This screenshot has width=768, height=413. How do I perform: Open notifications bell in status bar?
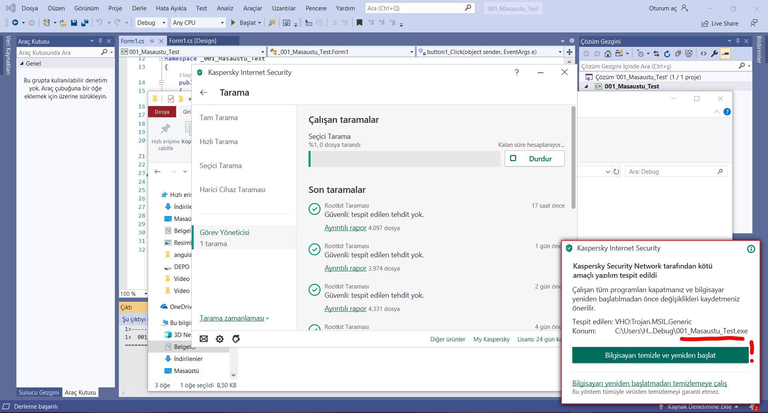753,407
